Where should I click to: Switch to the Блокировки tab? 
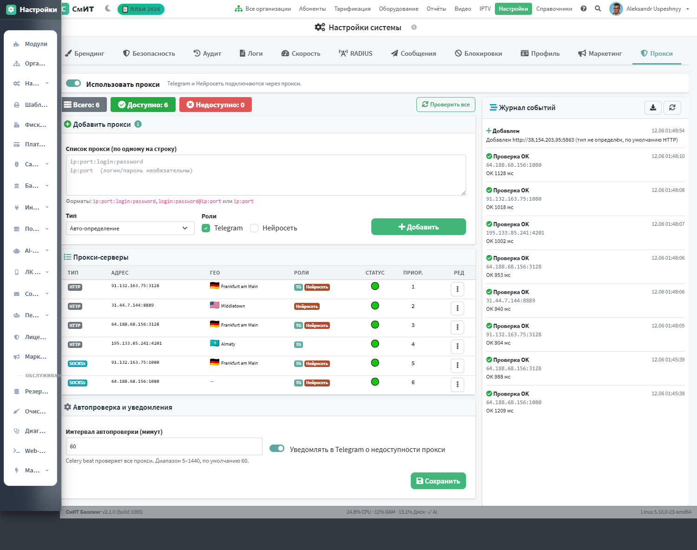coord(478,53)
